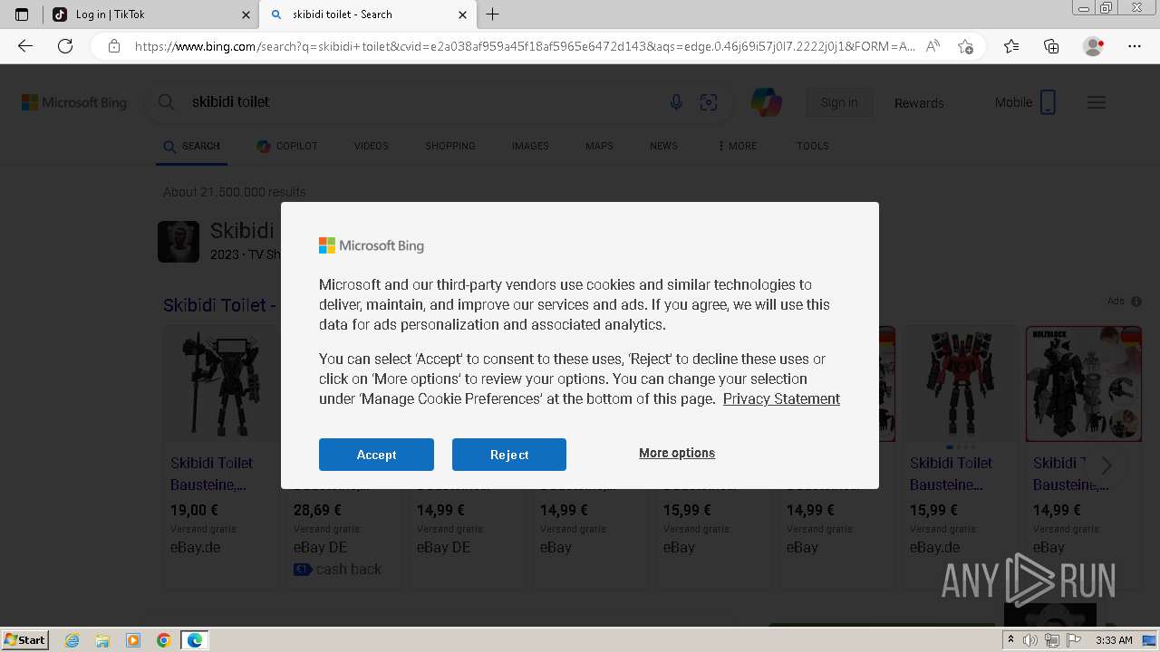
Task: Add this page to favorites
Action: coord(965,46)
